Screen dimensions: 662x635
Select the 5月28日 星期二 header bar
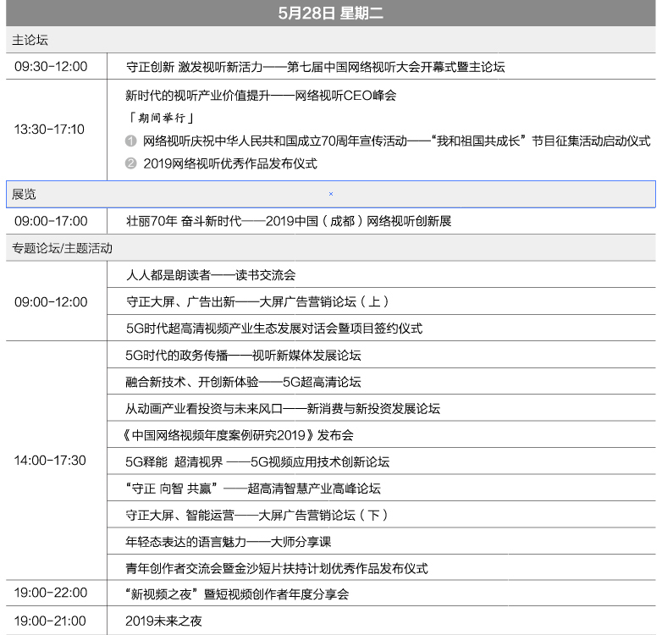click(331, 14)
